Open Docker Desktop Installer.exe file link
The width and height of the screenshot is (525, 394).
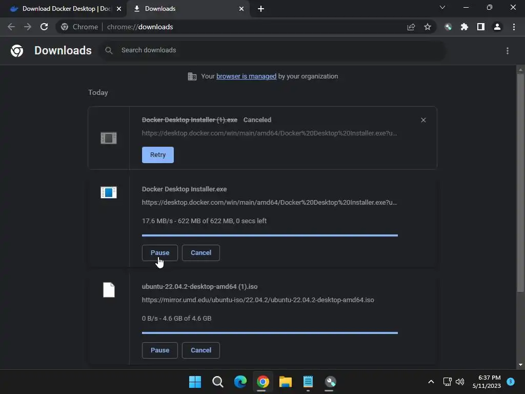pyautogui.click(x=184, y=189)
